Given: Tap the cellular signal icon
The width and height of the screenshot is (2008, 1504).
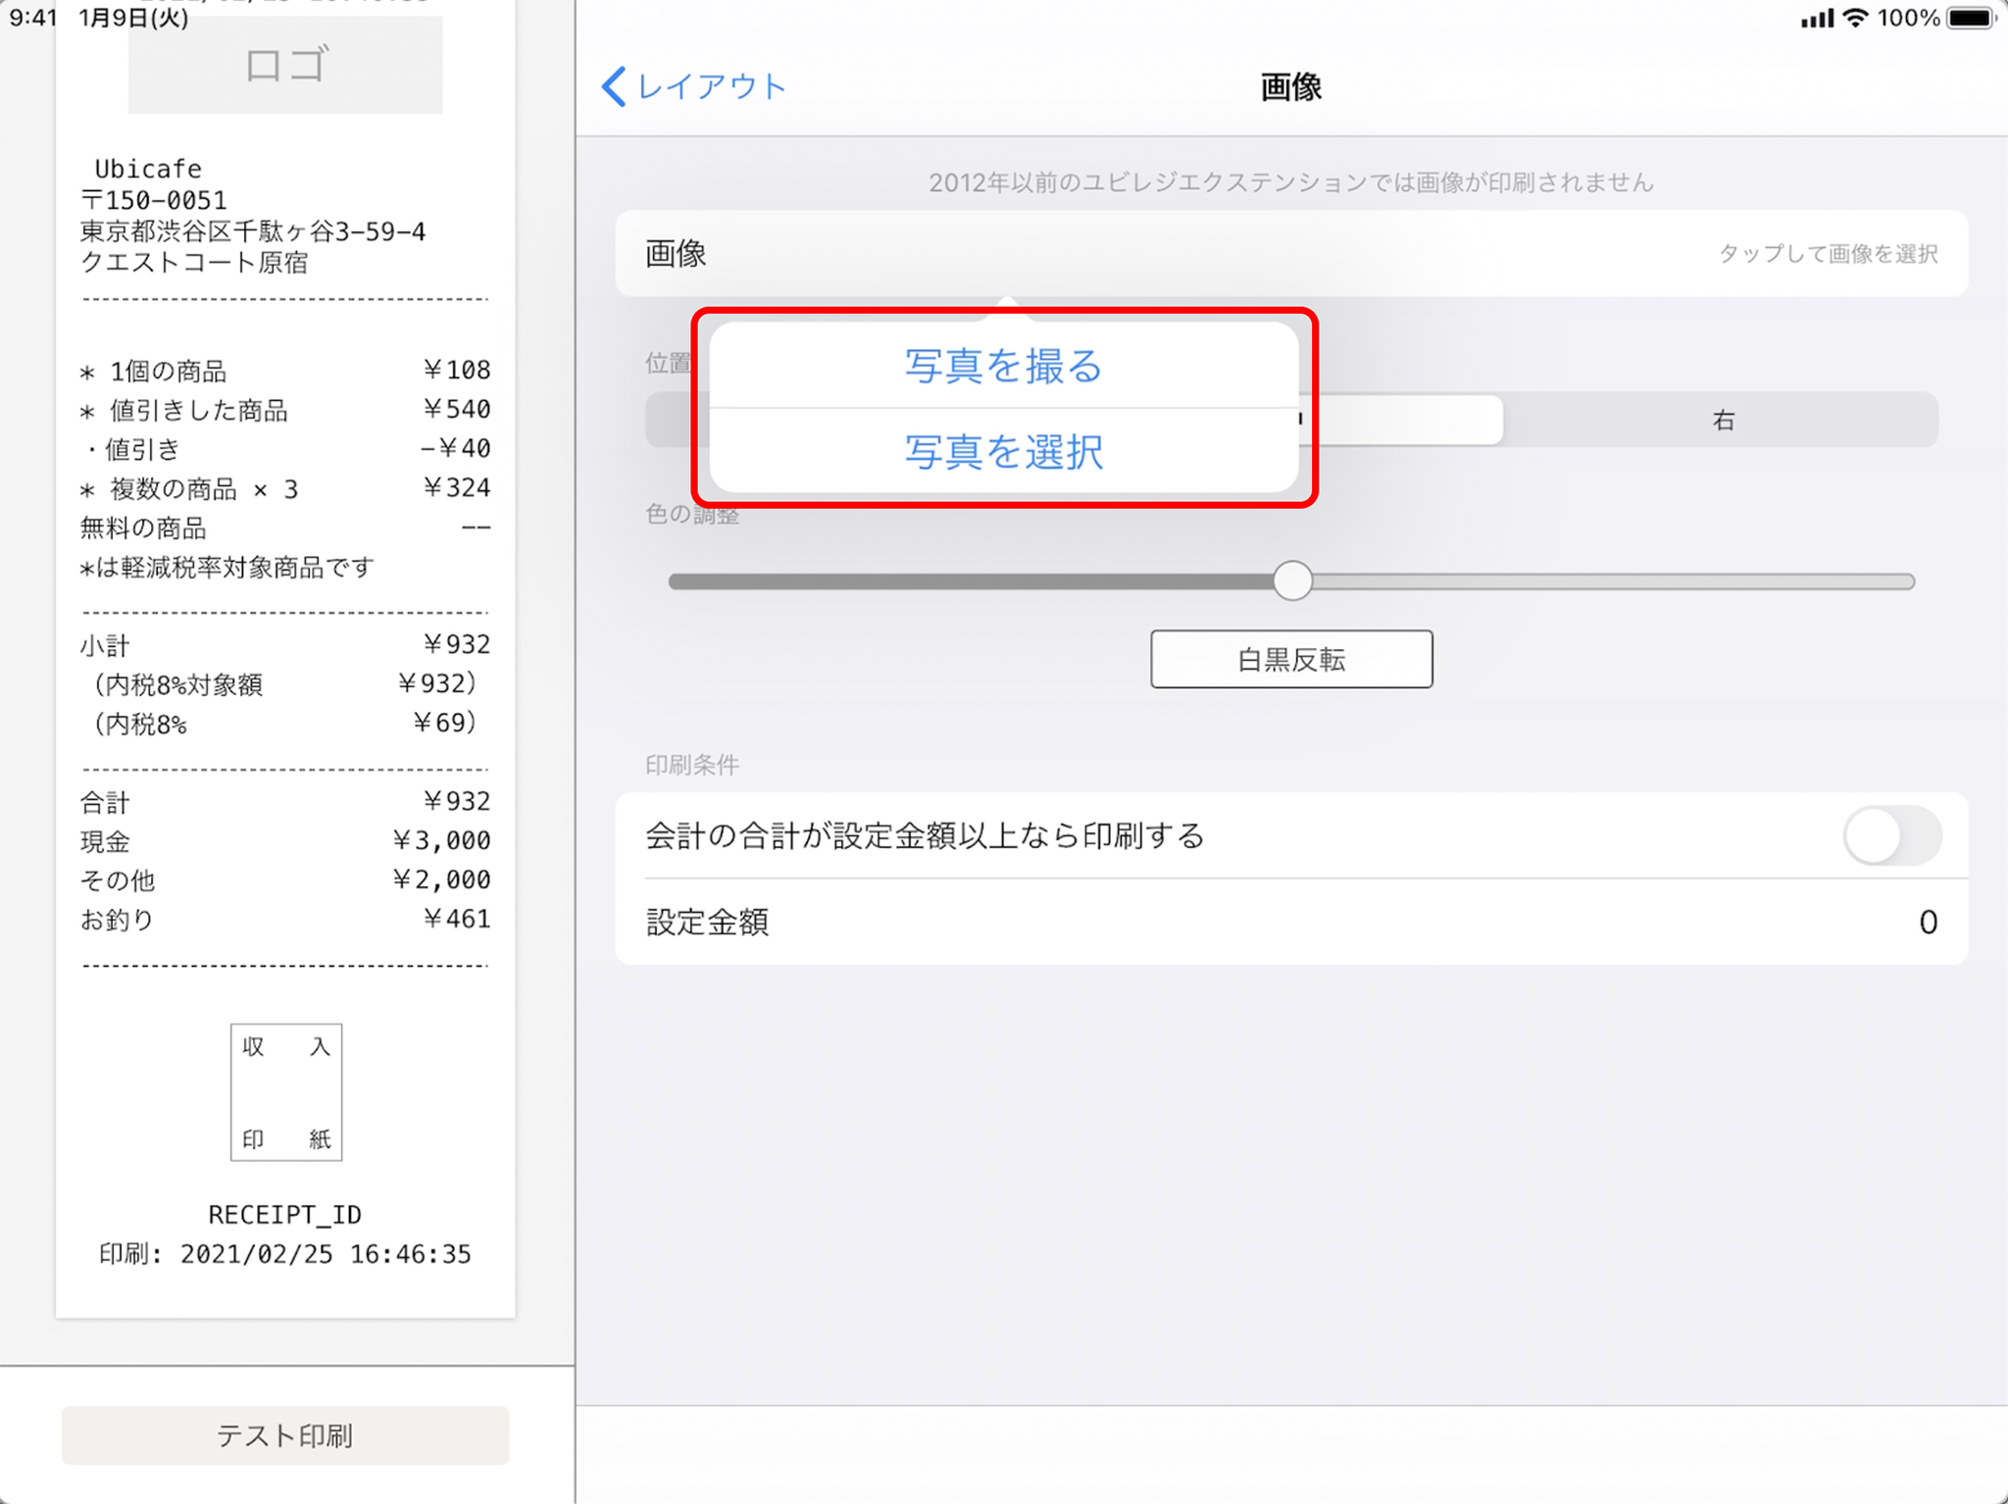Looking at the screenshot, I should (1817, 18).
